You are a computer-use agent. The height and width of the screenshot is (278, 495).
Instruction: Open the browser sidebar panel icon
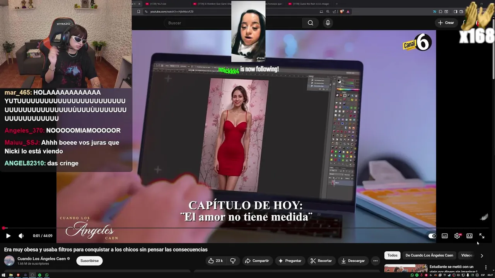[456, 12]
